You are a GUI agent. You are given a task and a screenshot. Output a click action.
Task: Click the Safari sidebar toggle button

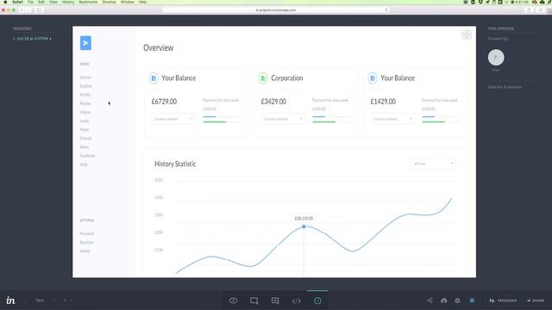tap(39, 10)
